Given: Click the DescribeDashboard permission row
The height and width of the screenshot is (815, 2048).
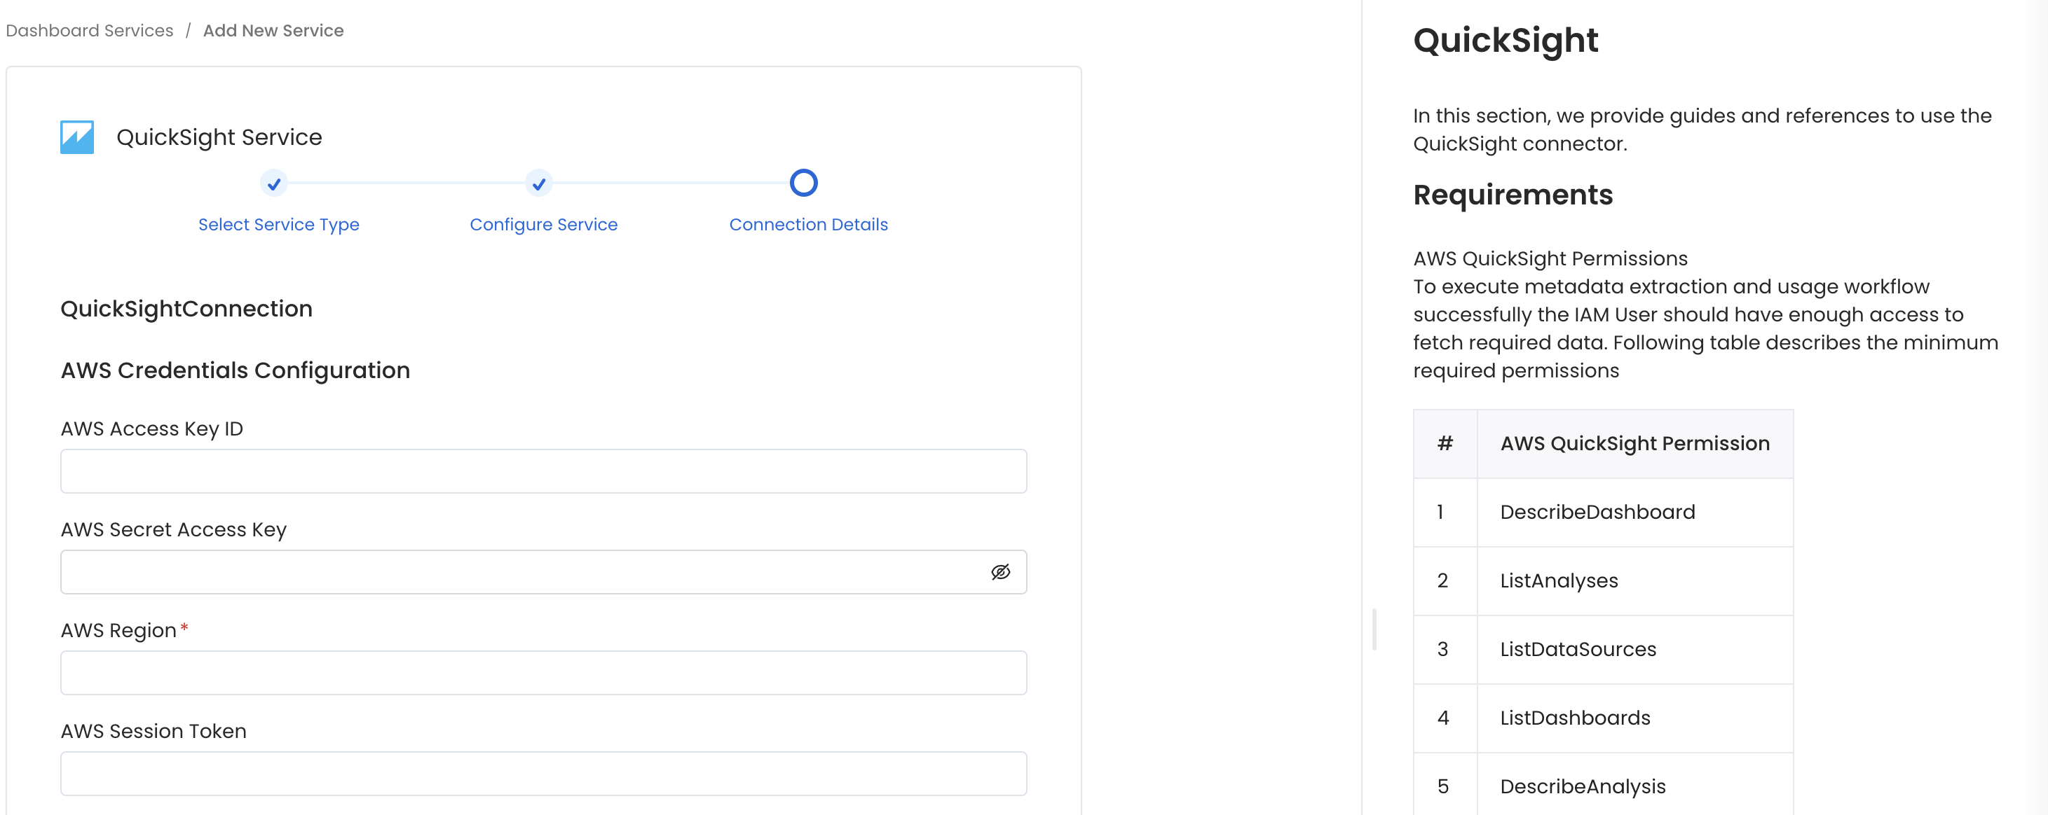Looking at the screenshot, I should [x=1597, y=513].
